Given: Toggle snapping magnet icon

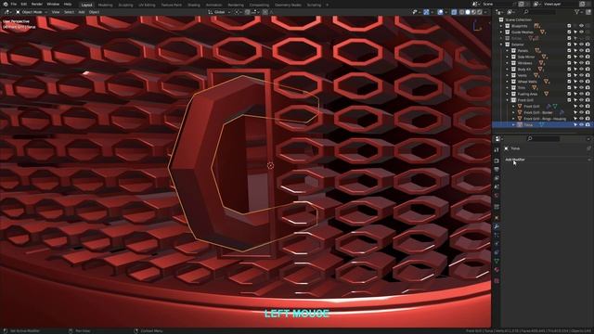Looking at the screenshot, I should (x=248, y=12).
